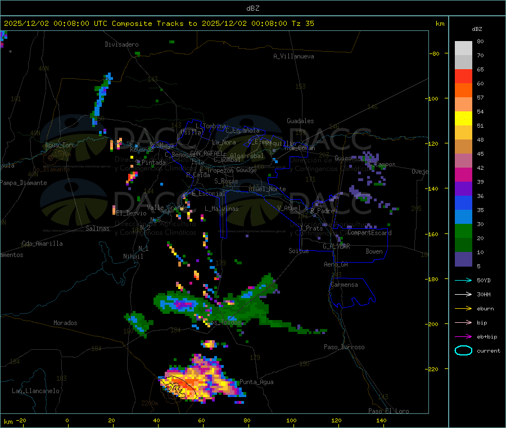
Task: Click the Guadales map label
Action: point(300,121)
